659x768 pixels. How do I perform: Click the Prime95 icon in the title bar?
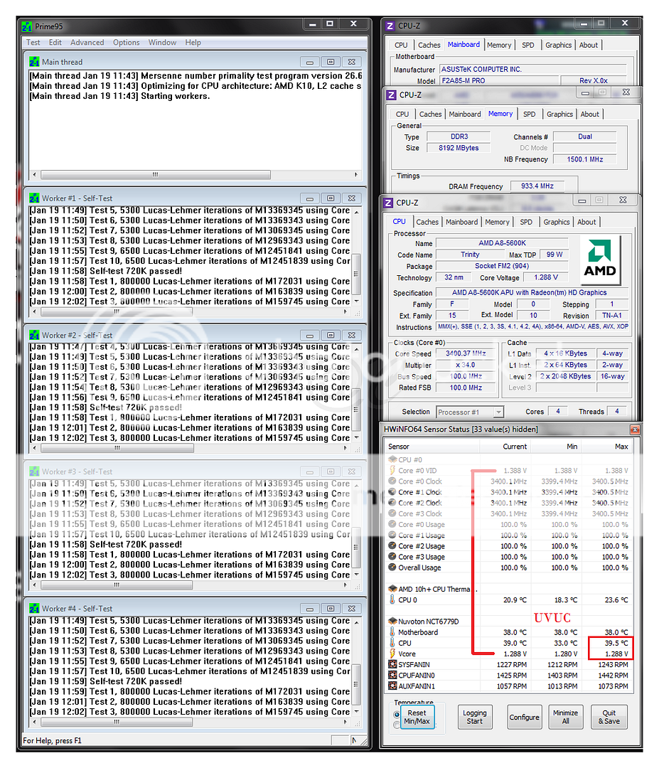coord(27,26)
